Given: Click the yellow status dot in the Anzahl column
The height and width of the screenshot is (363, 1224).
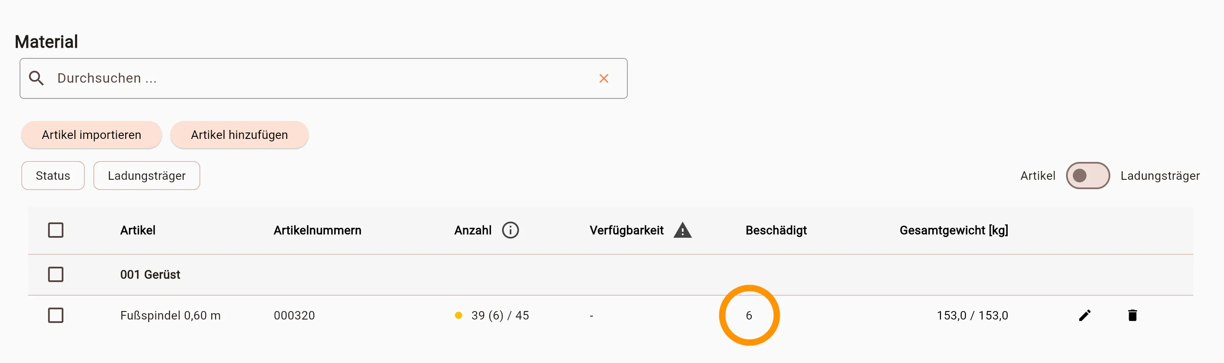Looking at the screenshot, I should (x=458, y=315).
